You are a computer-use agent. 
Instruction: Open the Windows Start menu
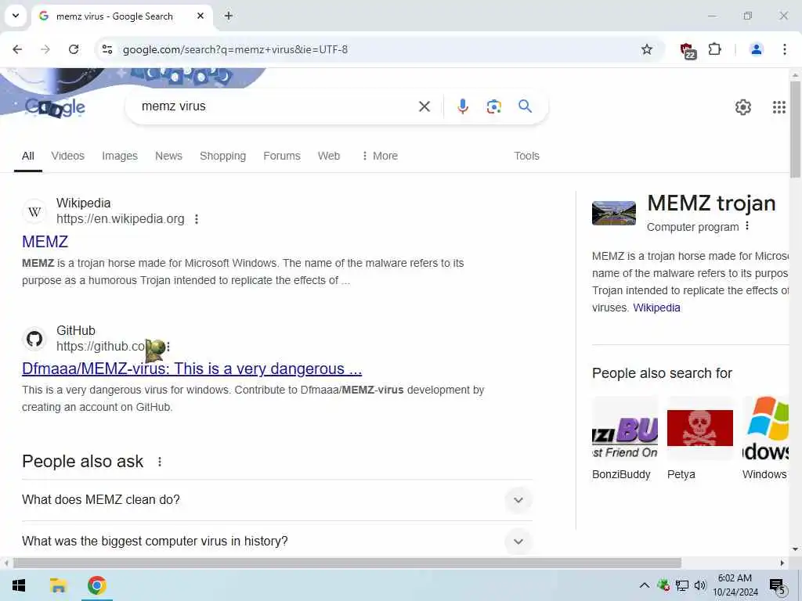point(19,585)
